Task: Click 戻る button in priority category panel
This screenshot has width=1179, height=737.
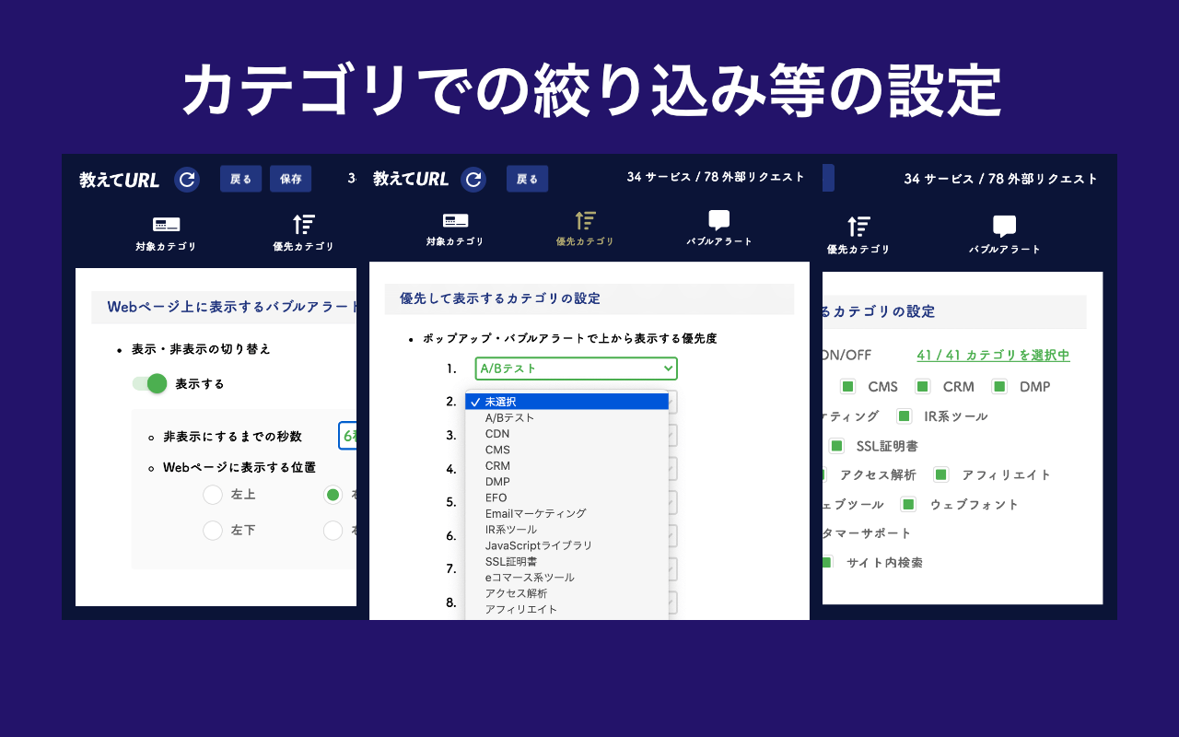Action: [x=528, y=179]
